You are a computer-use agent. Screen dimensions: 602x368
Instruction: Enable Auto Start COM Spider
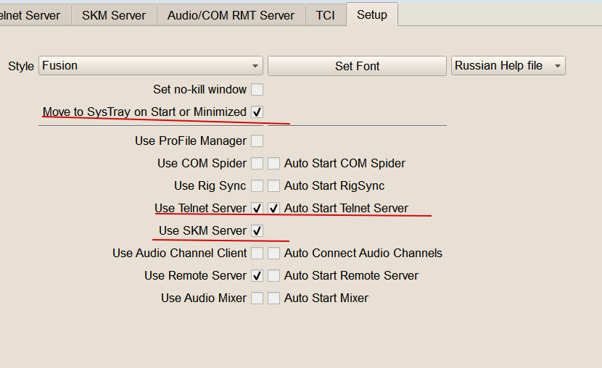point(273,164)
